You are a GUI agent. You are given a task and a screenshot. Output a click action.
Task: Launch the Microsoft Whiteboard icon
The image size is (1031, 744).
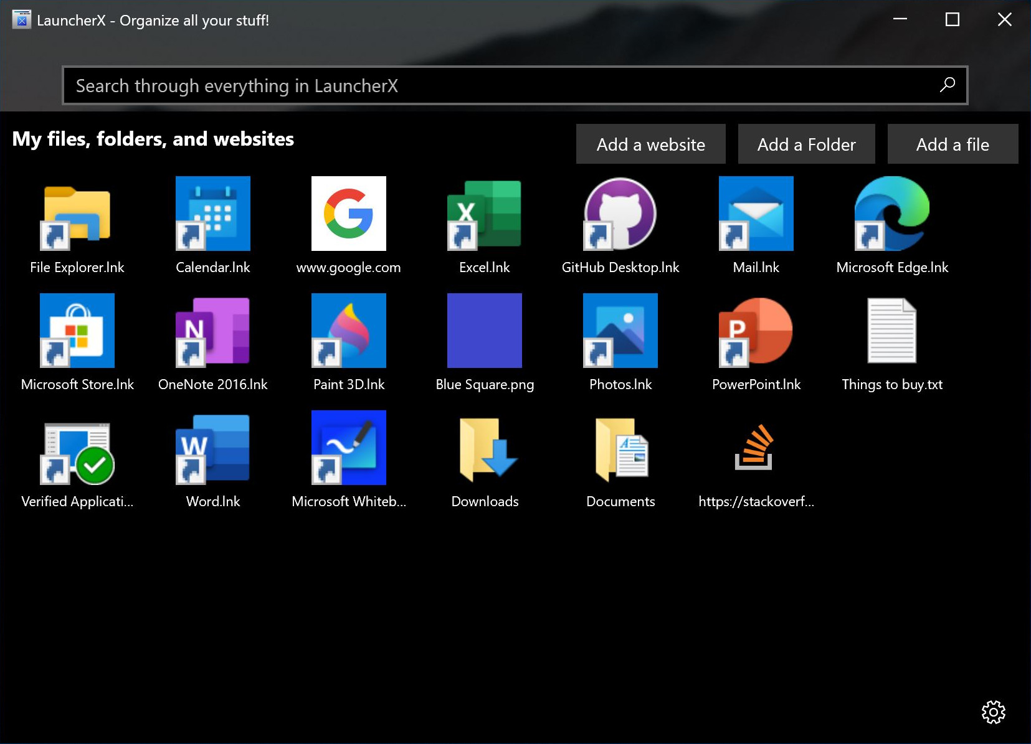pos(349,448)
